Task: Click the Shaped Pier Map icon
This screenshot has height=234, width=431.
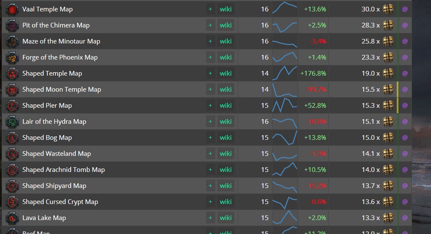Action: [12, 106]
